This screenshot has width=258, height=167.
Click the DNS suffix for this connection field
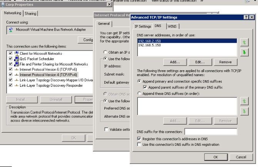coord(210,132)
